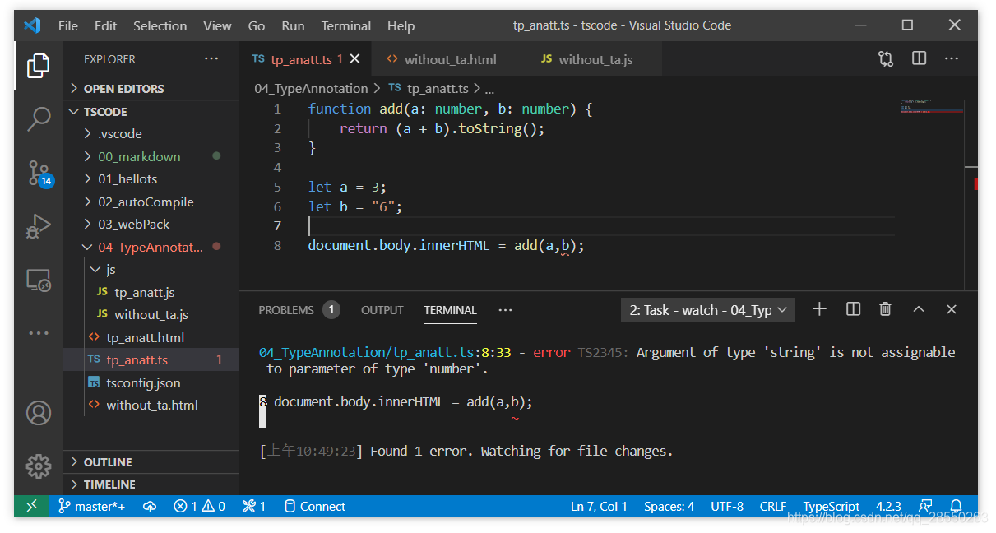Open the Source Control view

[x=39, y=173]
